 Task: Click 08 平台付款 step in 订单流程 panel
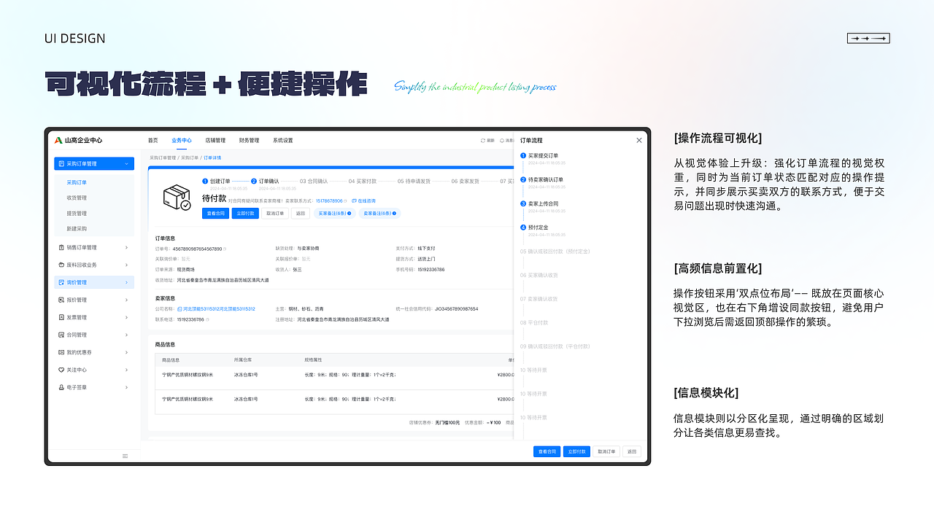click(x=534, y=322)
